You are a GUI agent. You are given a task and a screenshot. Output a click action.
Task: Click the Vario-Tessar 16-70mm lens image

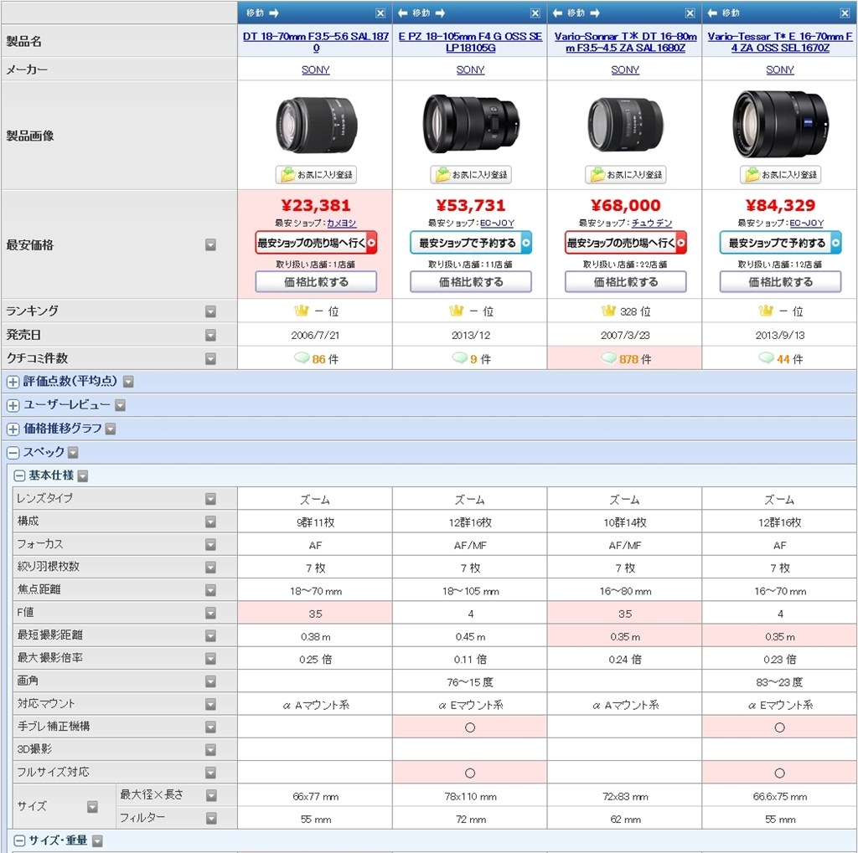[x=780, y=125]
